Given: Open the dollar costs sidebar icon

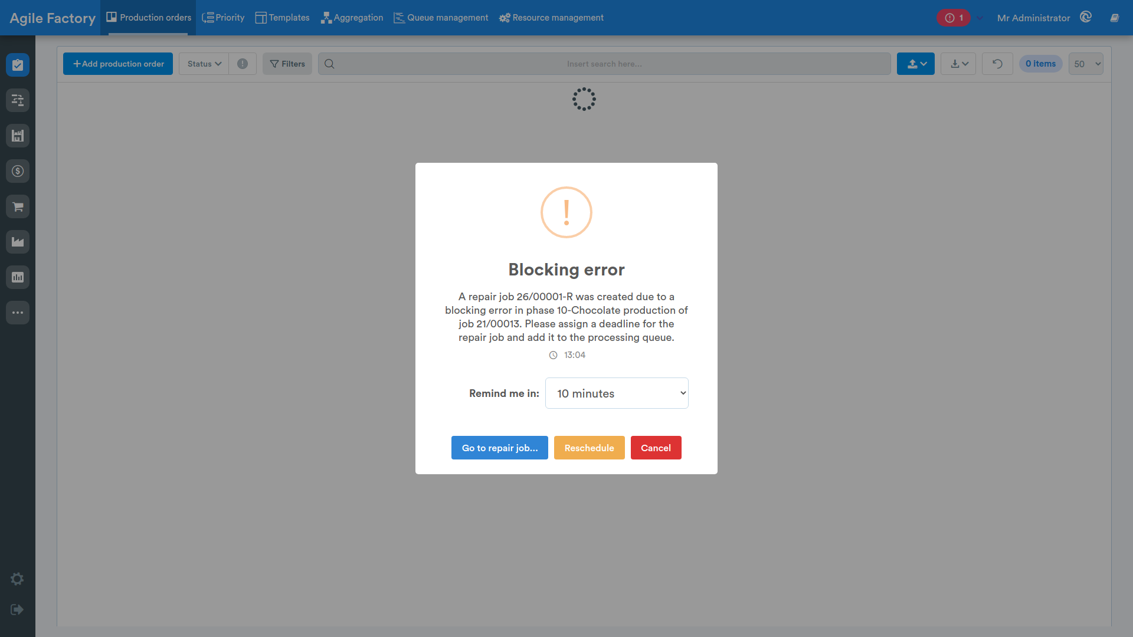Looking at the screenshot, I should click(18, 171).
